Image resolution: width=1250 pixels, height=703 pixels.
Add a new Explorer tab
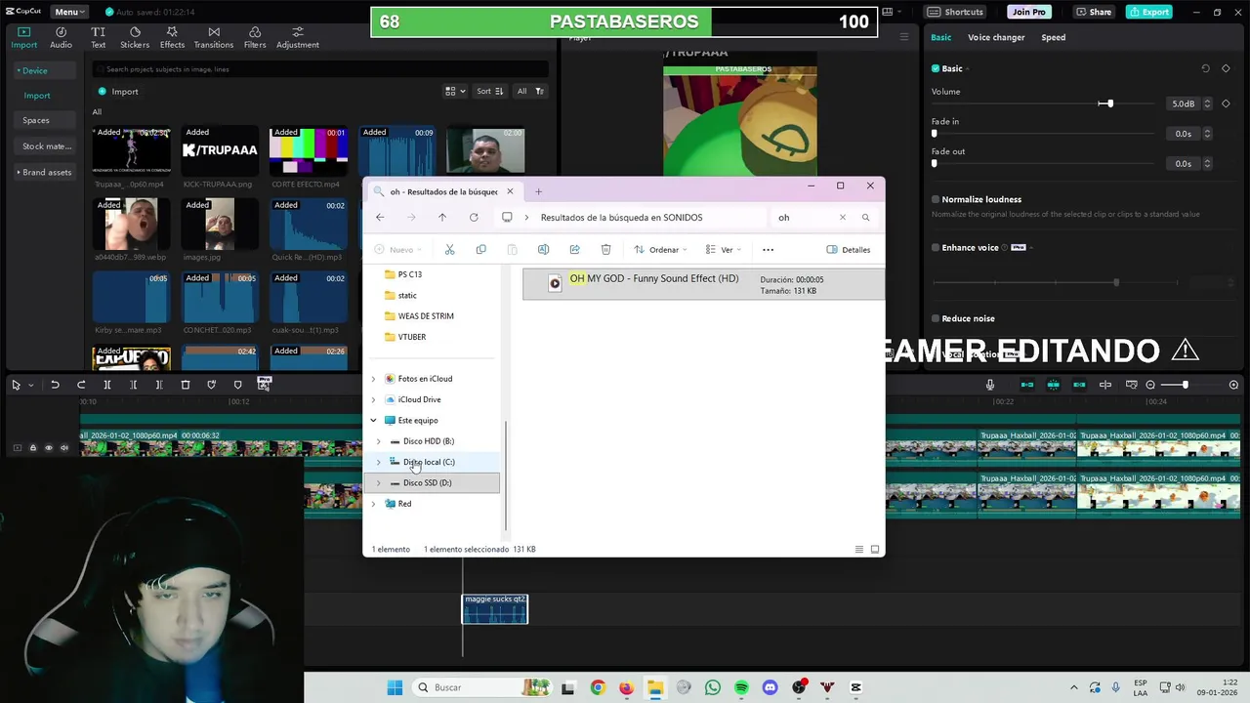[538, 191]
